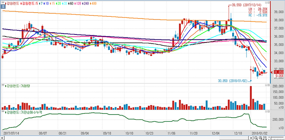Click the 10/10 date label

[129, 133]
